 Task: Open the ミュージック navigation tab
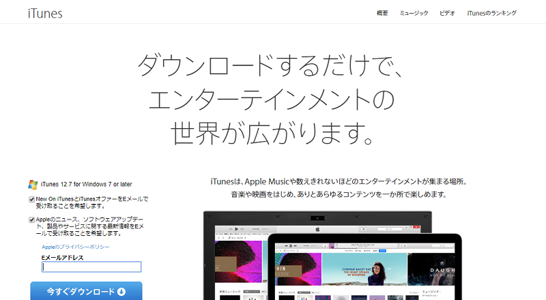[414, 13]
